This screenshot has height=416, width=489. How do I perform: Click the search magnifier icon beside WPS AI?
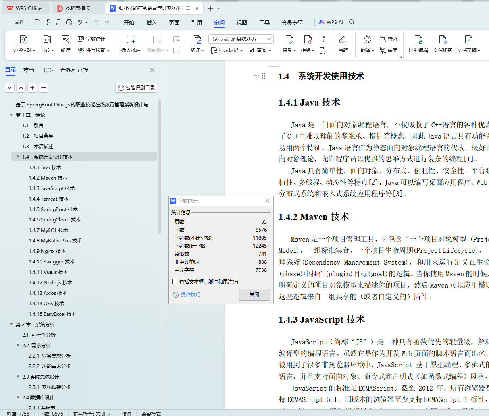pyautogui.click(x=352, y=23)
